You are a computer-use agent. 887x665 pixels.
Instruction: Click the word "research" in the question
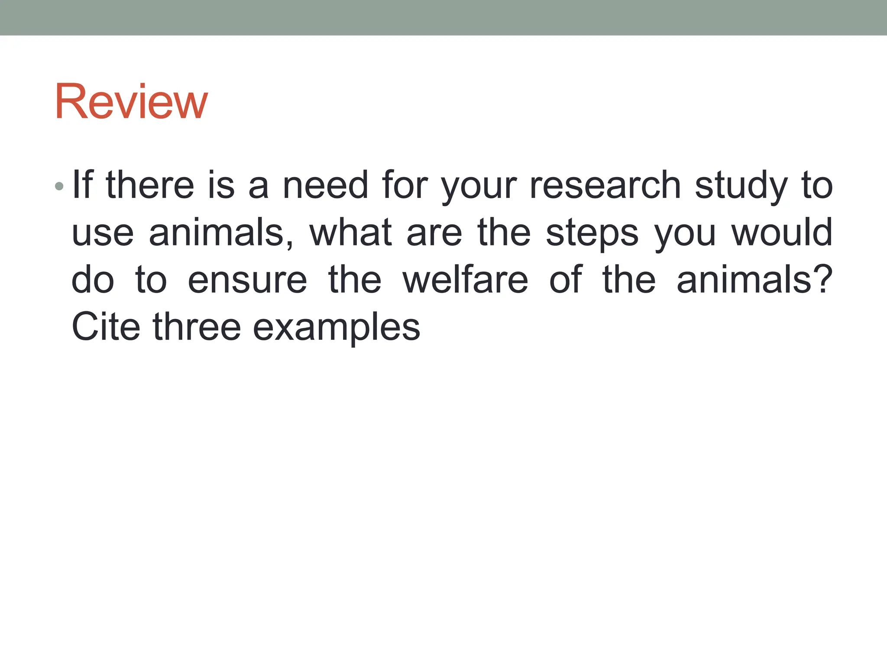[x=605, y=185]
